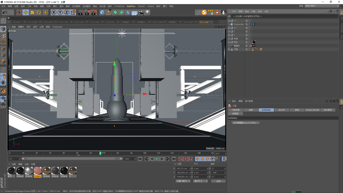
Task: Expand the 两边 null object
Action: pos(229,42)
